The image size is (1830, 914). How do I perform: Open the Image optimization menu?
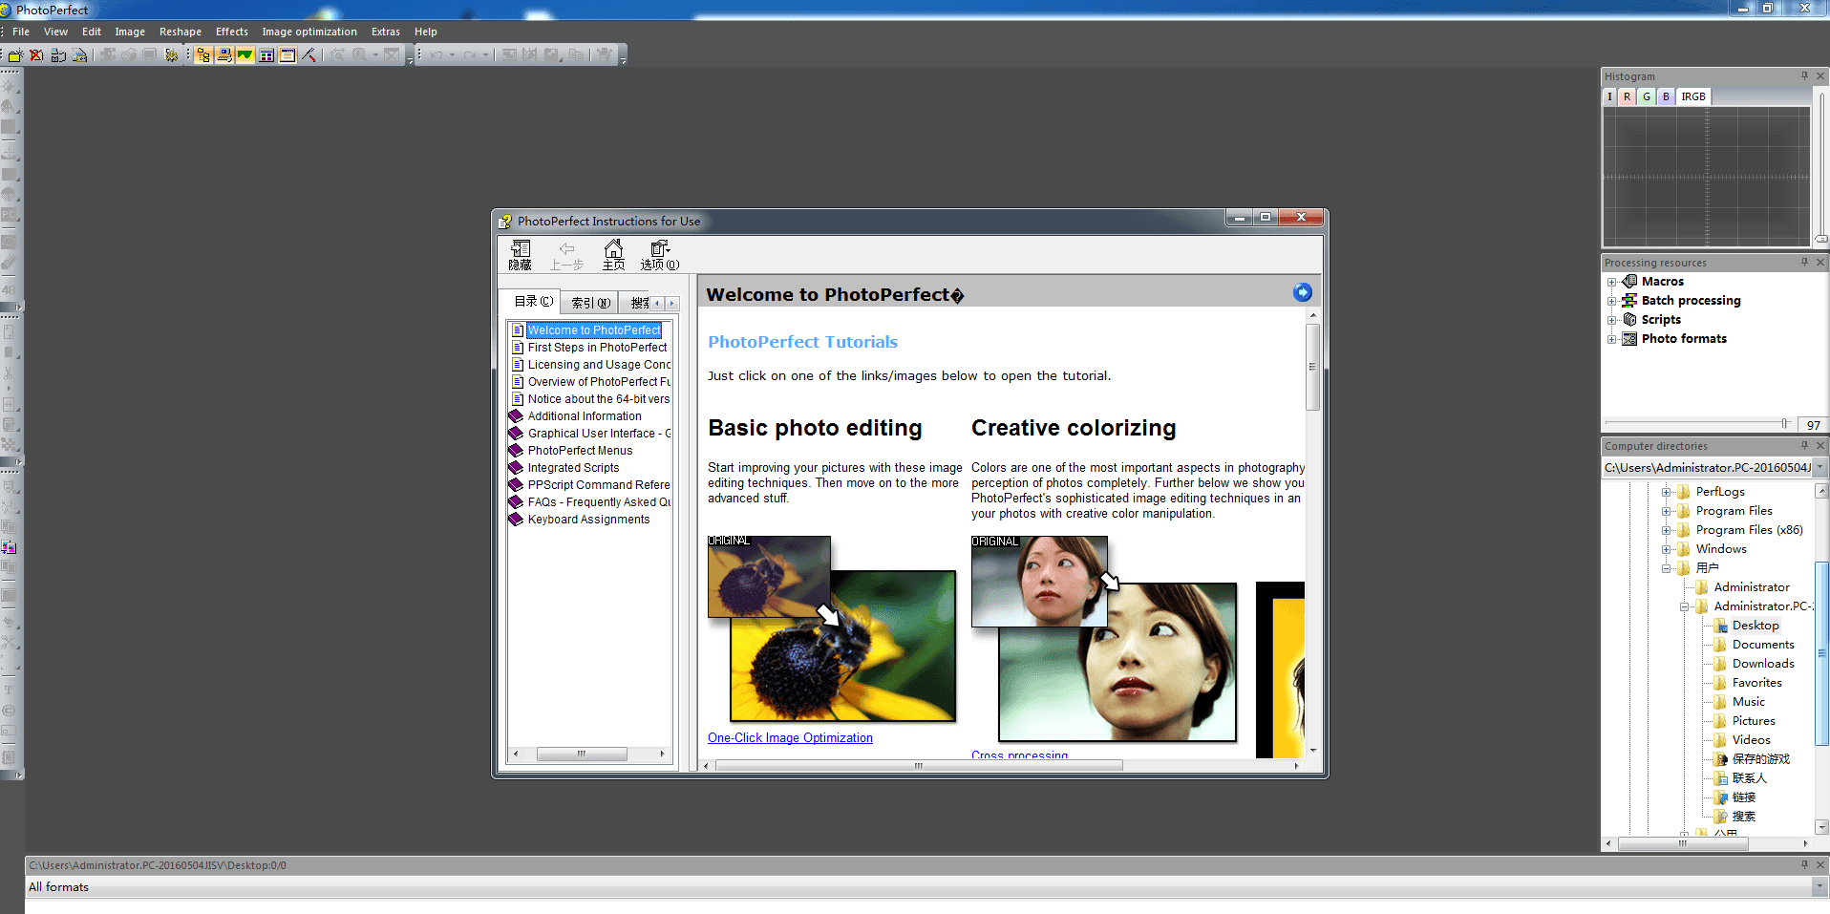pos(309,32)
